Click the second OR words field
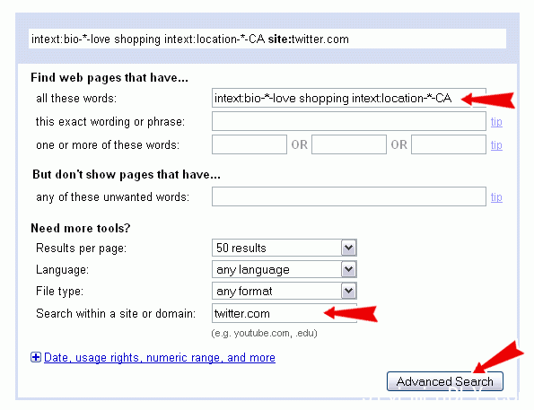This screenshot has width=534, height=410. [349, 144]
